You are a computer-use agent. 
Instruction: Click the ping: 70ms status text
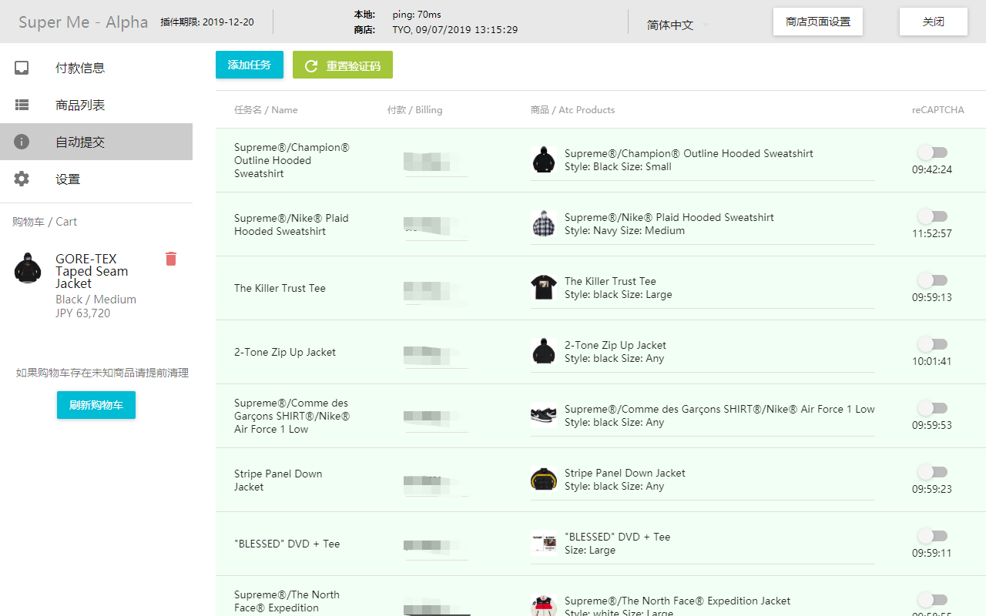point(417,15)
